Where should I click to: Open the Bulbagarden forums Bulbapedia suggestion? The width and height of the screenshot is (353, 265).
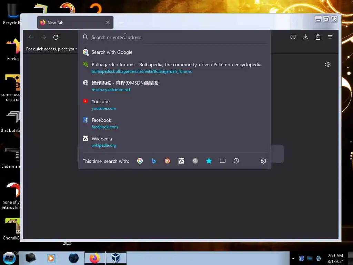click(x=174, y=68)
